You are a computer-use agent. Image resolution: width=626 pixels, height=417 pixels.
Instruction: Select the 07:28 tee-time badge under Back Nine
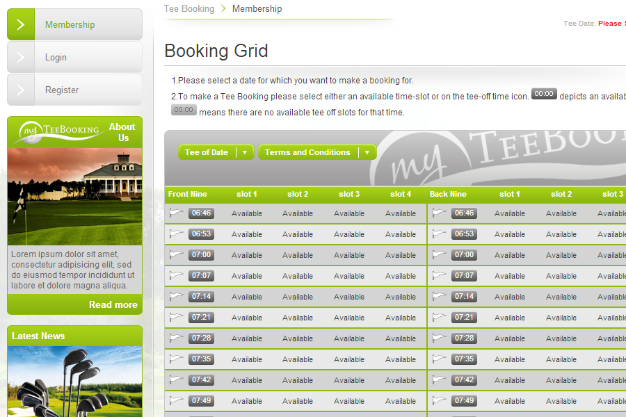tap(464, 338)
